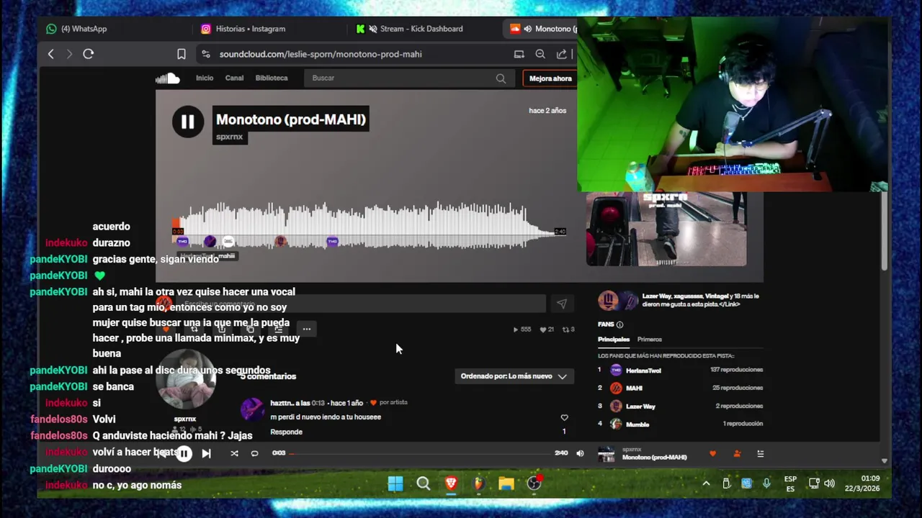Click the FANS info icon

[619, 324]
